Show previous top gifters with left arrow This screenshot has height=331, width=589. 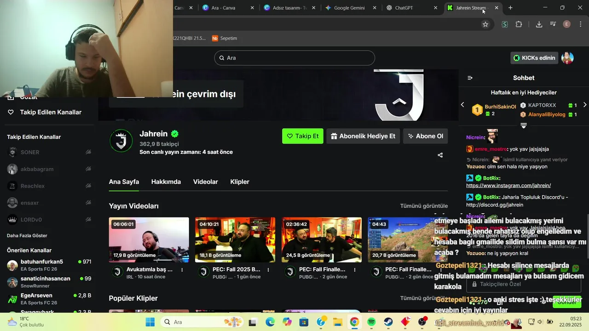pyautogui.click(x=462, y=105)
